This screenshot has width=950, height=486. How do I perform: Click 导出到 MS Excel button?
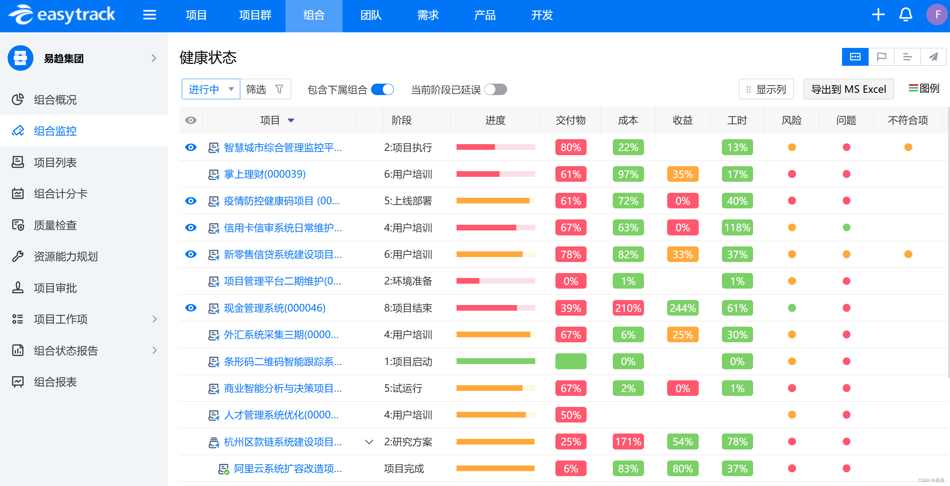coord(848,89)
